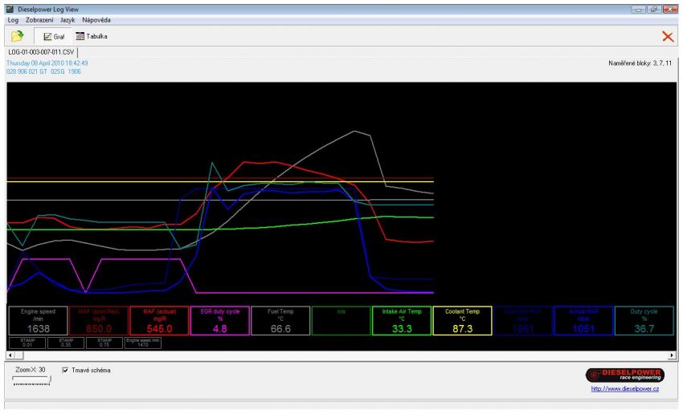This screenshot has height=414, width=683.
Task: Click the horizontal scrollbar left arrow
Action: (x=10, y=355)
